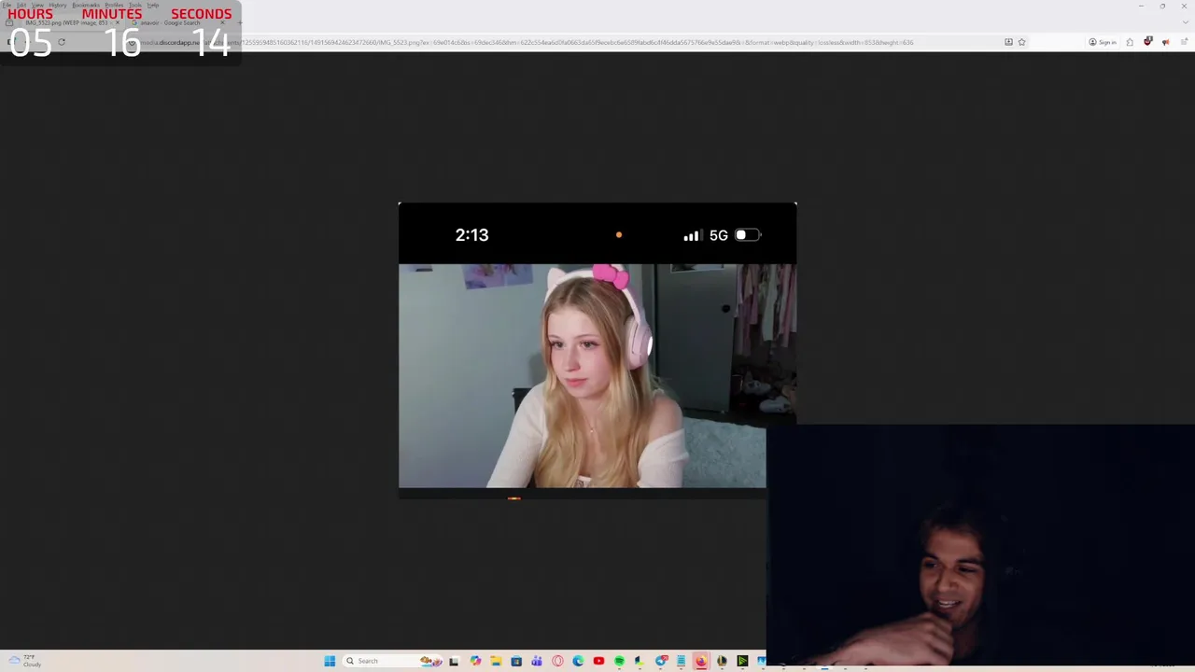This screenshot has width=1195, height=672.
Task: Open the Windows Start menu
Action: pyautogui.click(x=330, y=661)
